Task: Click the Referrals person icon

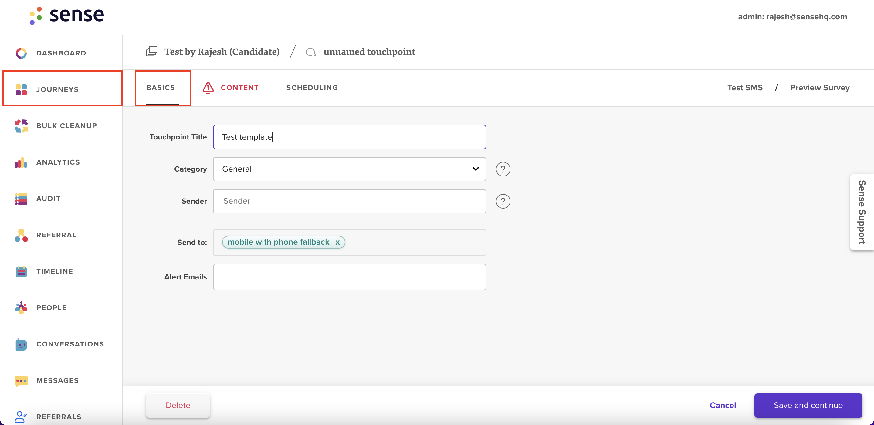Action: [21, 417]
